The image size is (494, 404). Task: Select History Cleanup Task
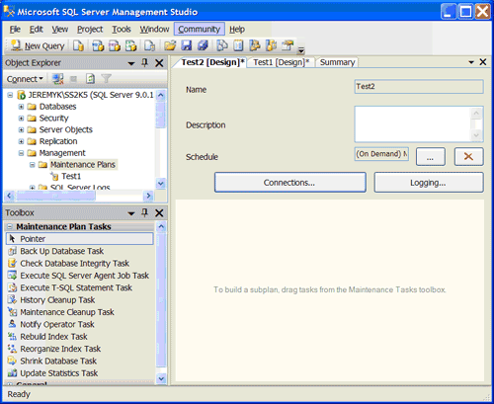[80, 299]
